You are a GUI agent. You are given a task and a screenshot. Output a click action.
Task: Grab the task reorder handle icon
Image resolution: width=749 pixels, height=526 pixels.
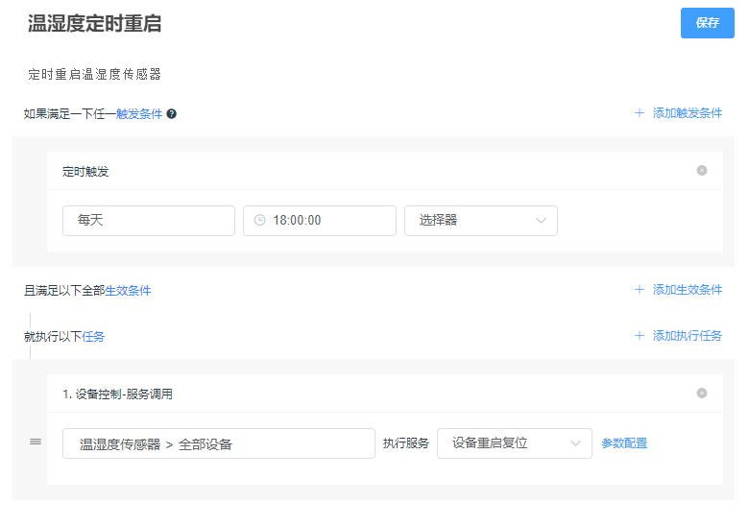(x=36, y=442)
